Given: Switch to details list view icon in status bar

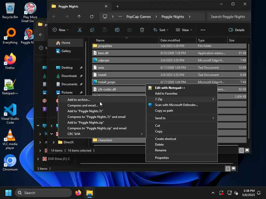Looking at the screenshot, I should [241, 150].
